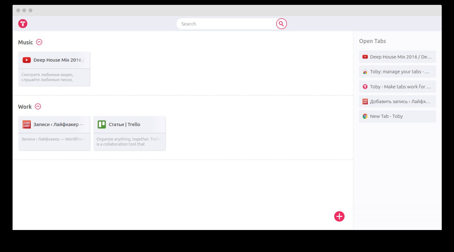Click the YouTube icon on Deep House Mix card
Image resolution: width=454 pixels, height=252 pixels.
coord(27,60)
